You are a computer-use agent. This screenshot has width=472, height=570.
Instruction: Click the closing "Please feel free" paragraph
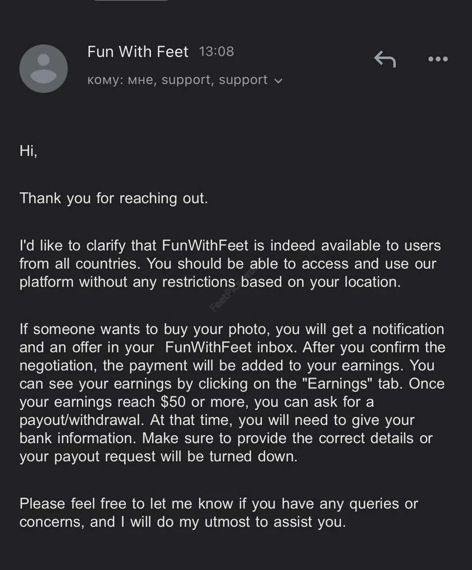click(219, 513)
